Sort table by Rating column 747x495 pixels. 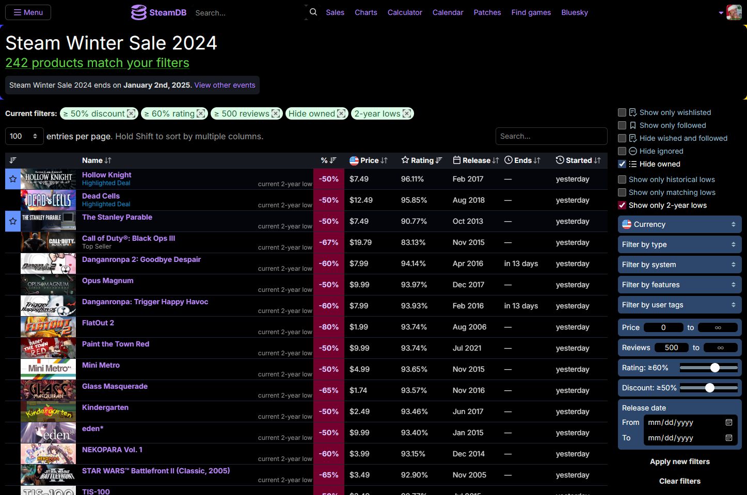coord(422,160)
